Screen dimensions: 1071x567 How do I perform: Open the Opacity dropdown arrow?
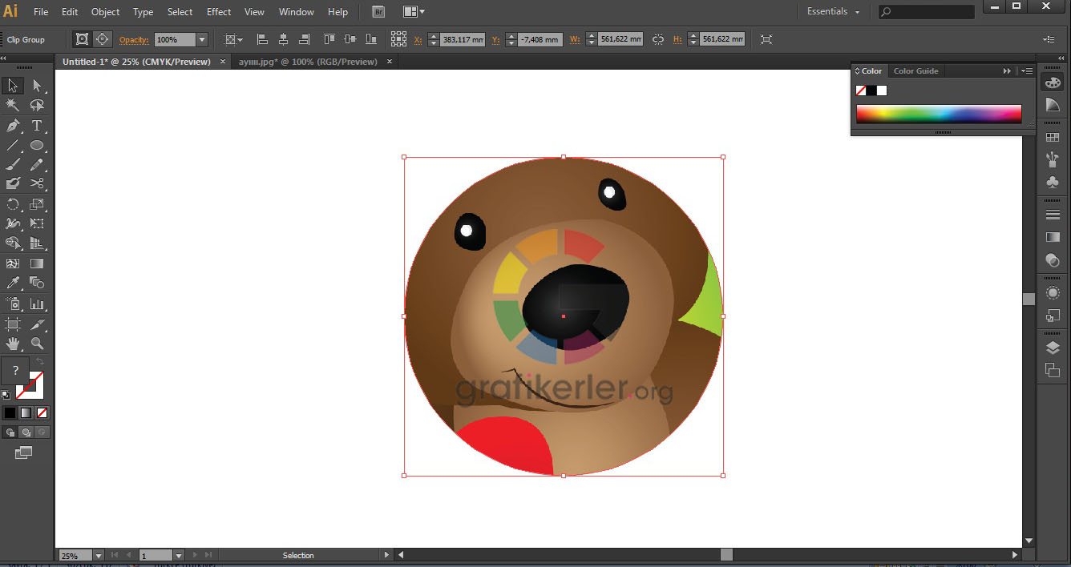202,39
